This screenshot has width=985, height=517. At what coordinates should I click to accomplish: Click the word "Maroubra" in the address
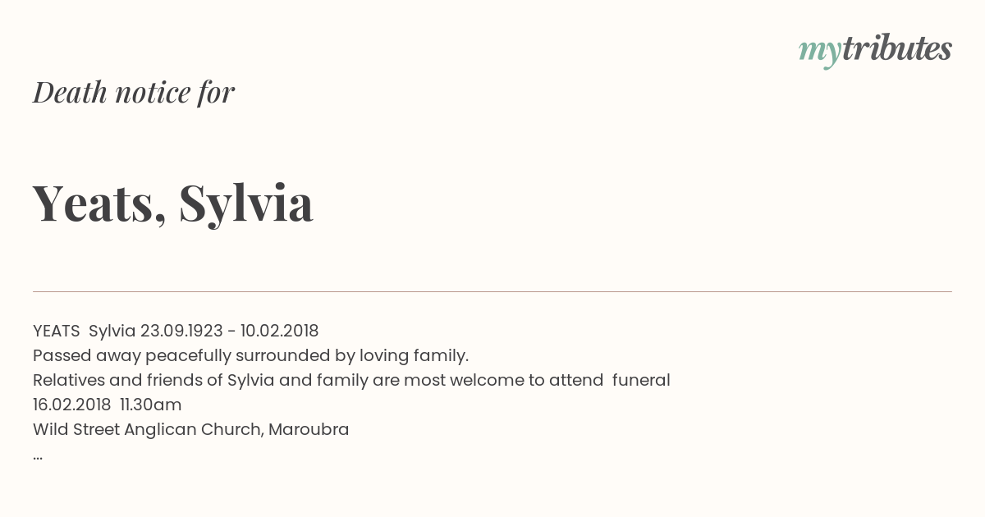tap(309, 429)
